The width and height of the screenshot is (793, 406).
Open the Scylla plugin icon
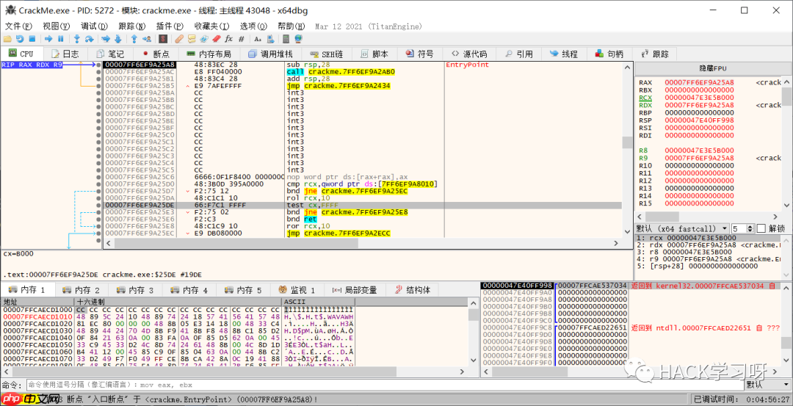[163, 39]
